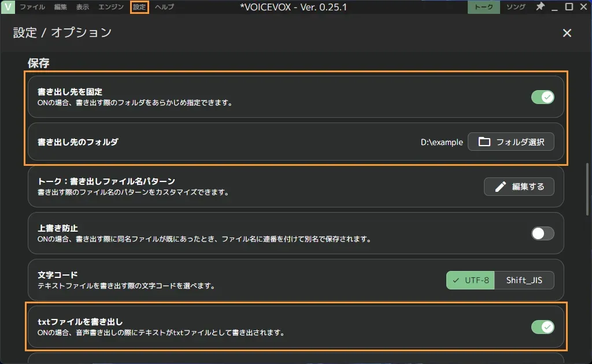Screen dimensions: 592x364
Task: Open the 編集 menu
Action: [60, 7]
